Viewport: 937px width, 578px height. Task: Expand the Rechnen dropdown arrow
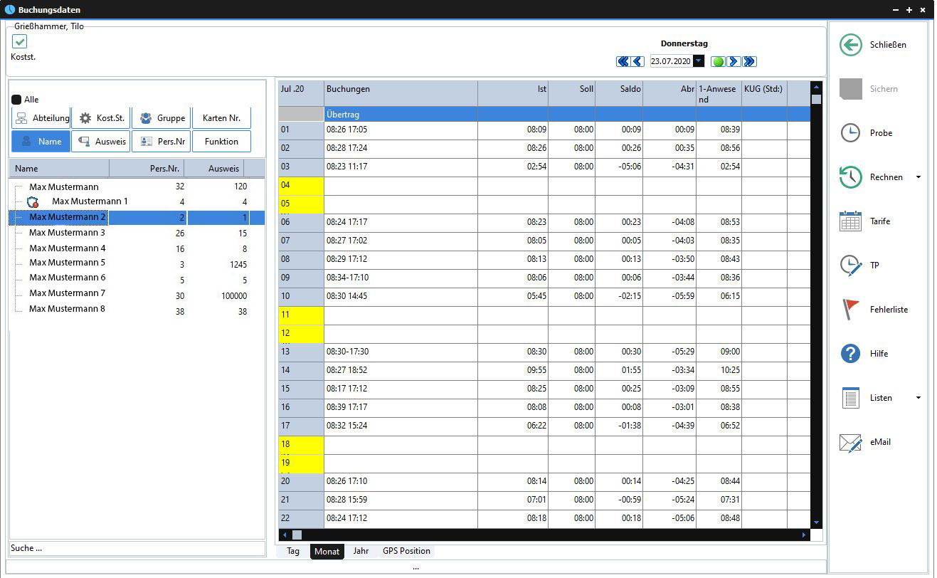(918, 177)
